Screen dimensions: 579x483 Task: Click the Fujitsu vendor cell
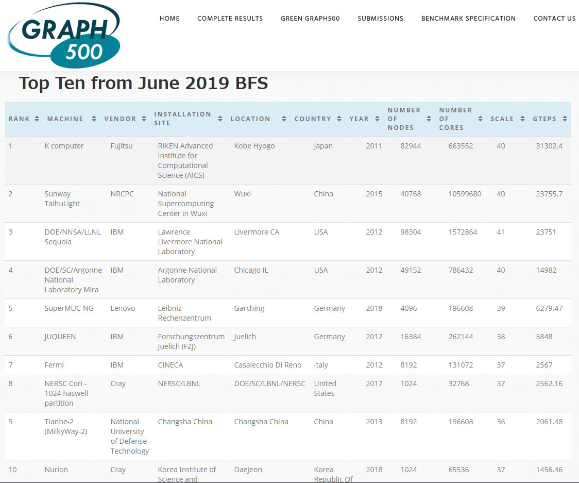(x=122, y=146)
